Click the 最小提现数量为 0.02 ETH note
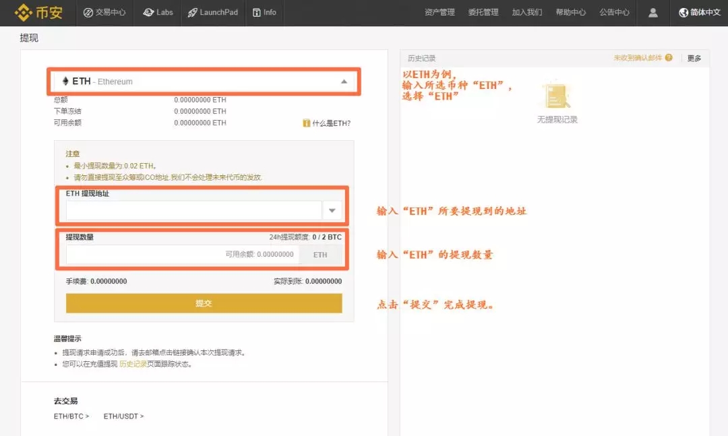The image size is (728, 436). point(115,166)
